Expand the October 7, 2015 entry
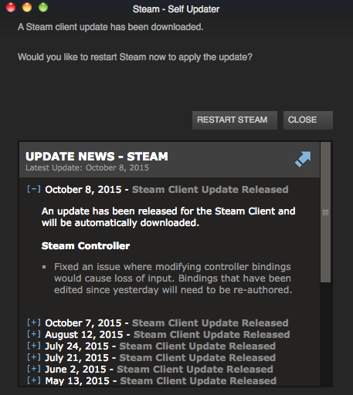 point(34,322)
